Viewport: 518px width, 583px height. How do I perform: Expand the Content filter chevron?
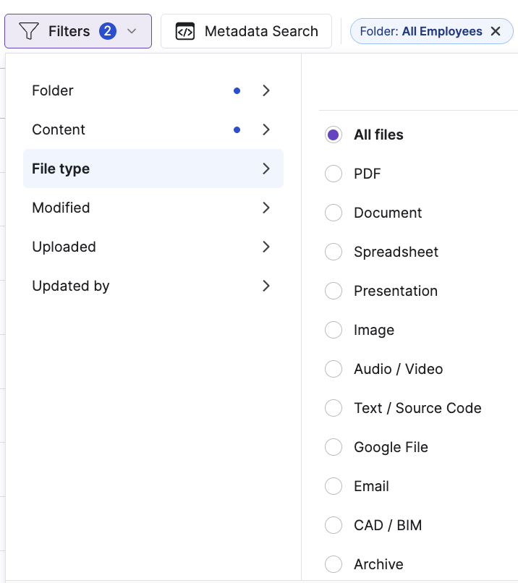point(266,129)
